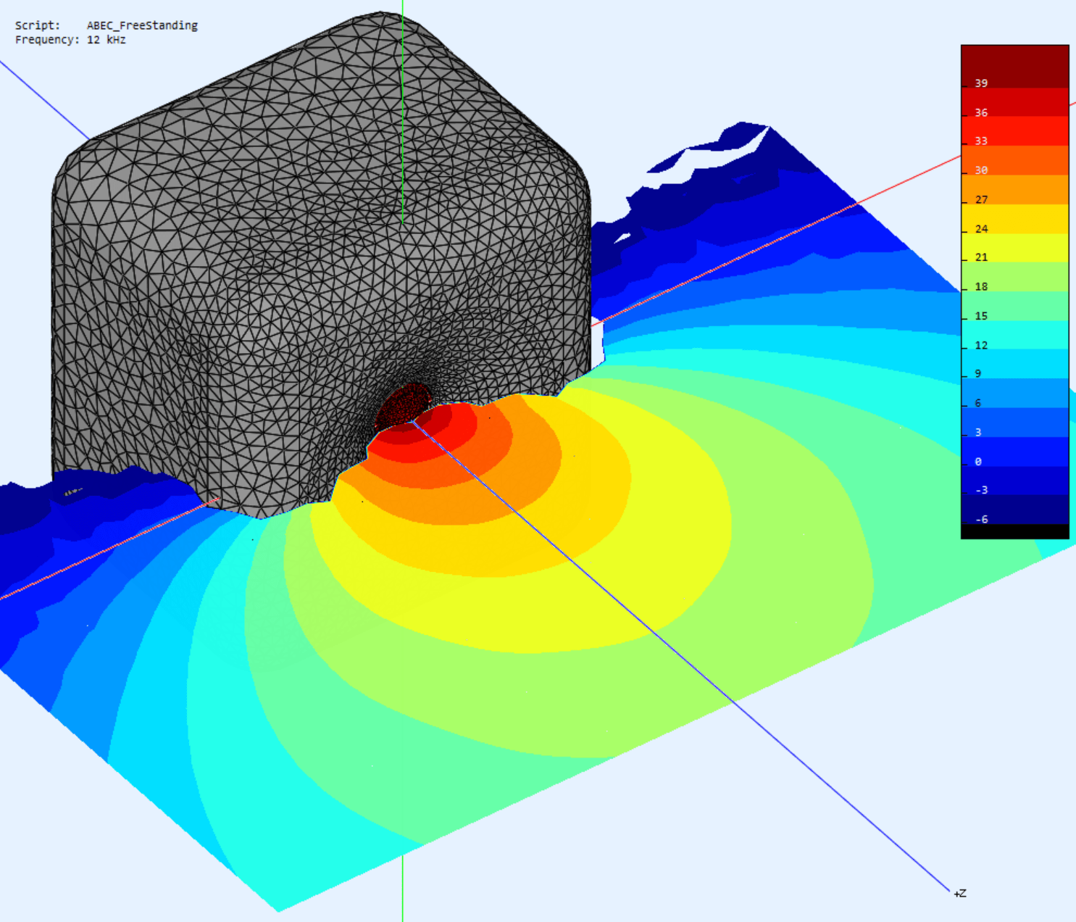Click the 24 value on the color legend
The image size is (1076, 922).
pos(981,228)
